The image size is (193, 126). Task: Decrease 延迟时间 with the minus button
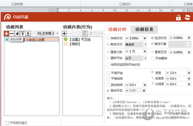[171, 38]
